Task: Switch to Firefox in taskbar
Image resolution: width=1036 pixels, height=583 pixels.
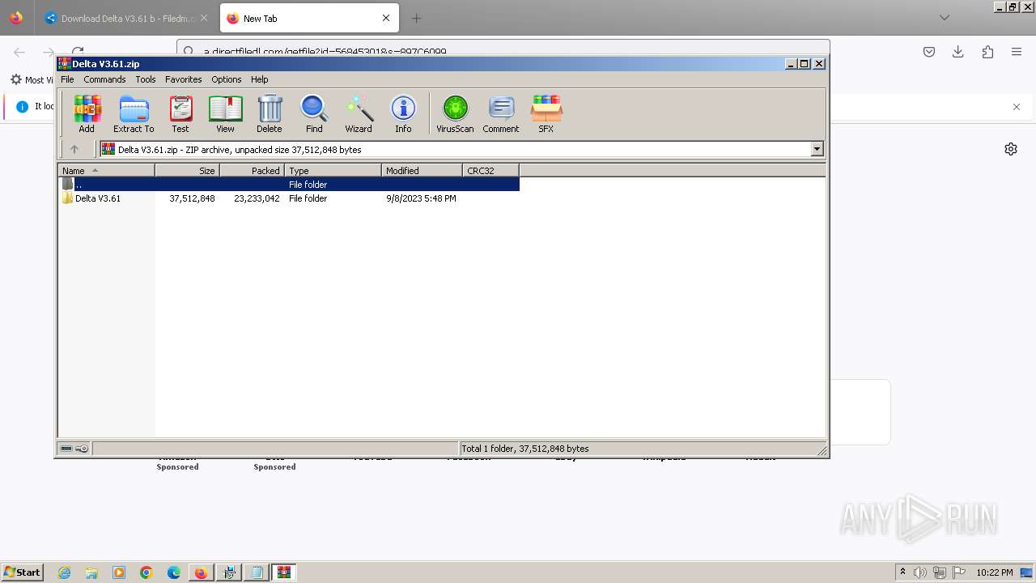Action: pyautogui.click(x=201, y=572)
